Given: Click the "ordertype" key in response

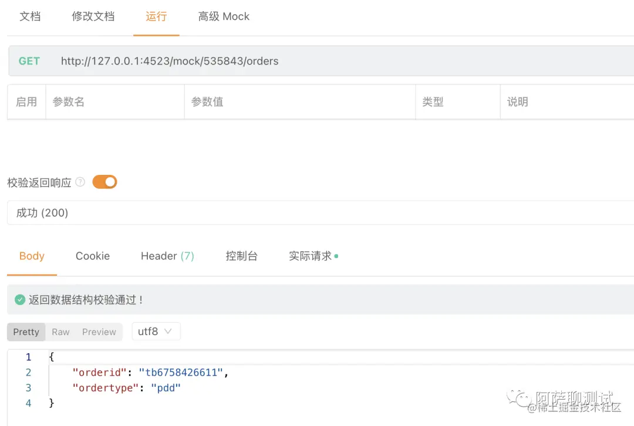Looking at the screenshot, I should [x=106, y=388].
